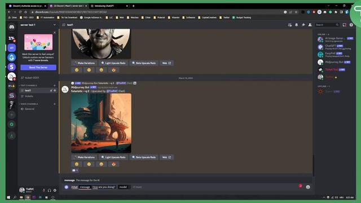Click Windows taskbar search icon
Image resolution: width=361 pixels, height=203 pixels.
coord(15,197)
